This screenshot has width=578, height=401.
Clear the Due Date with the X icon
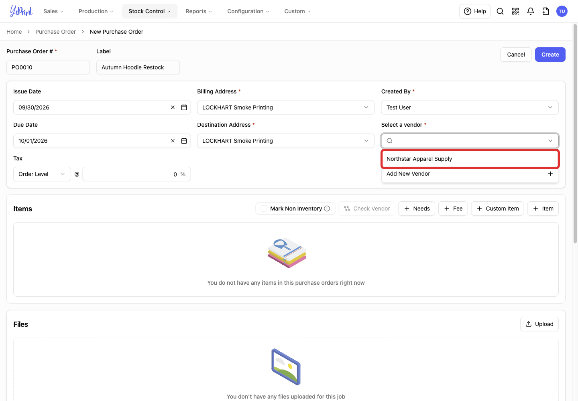pyautogui.click(x=173, y=141)
